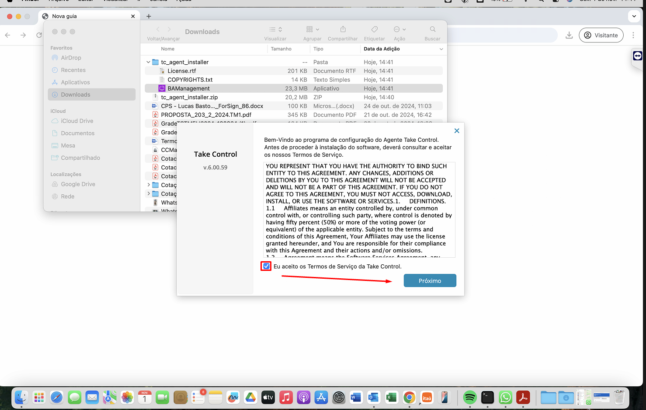
Task: Sort Finder list by Tipo column
Action: pos(318,49)
